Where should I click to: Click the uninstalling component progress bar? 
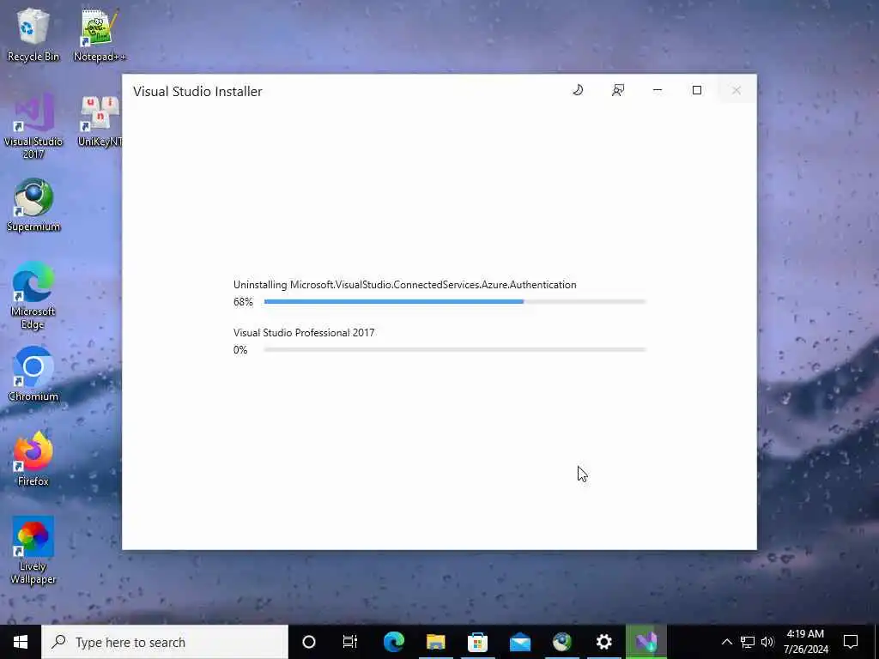tap(455, 301)
